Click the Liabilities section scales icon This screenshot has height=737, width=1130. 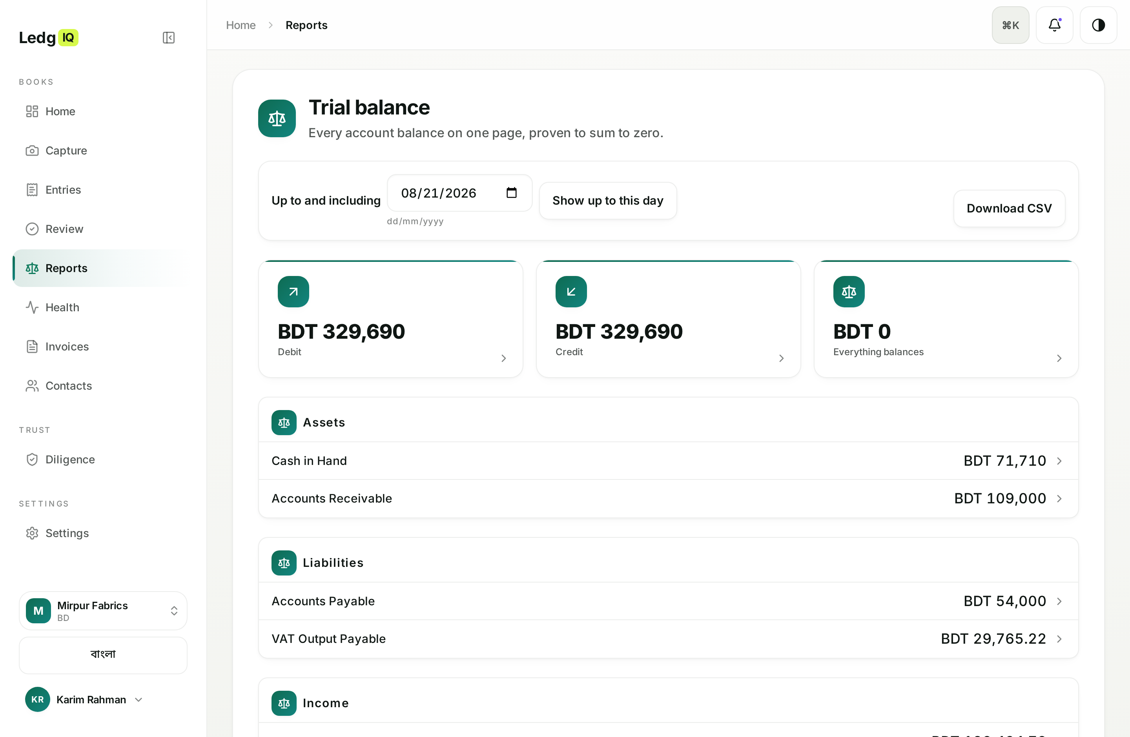[x=284, y=563]
